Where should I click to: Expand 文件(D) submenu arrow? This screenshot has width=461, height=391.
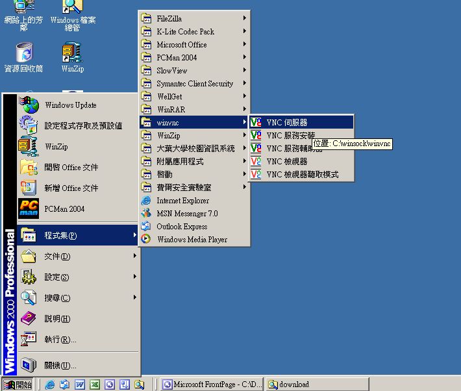pos(134,256)
